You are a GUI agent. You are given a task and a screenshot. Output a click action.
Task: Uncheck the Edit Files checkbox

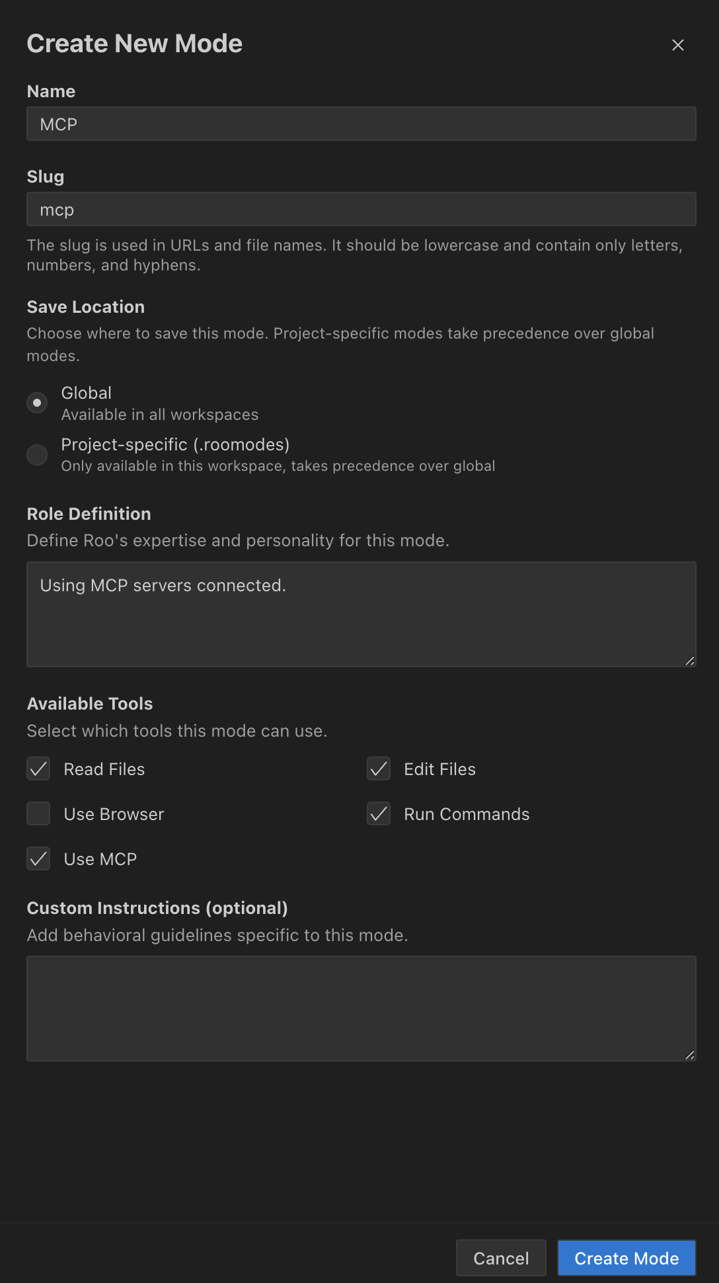pos(379,768)
